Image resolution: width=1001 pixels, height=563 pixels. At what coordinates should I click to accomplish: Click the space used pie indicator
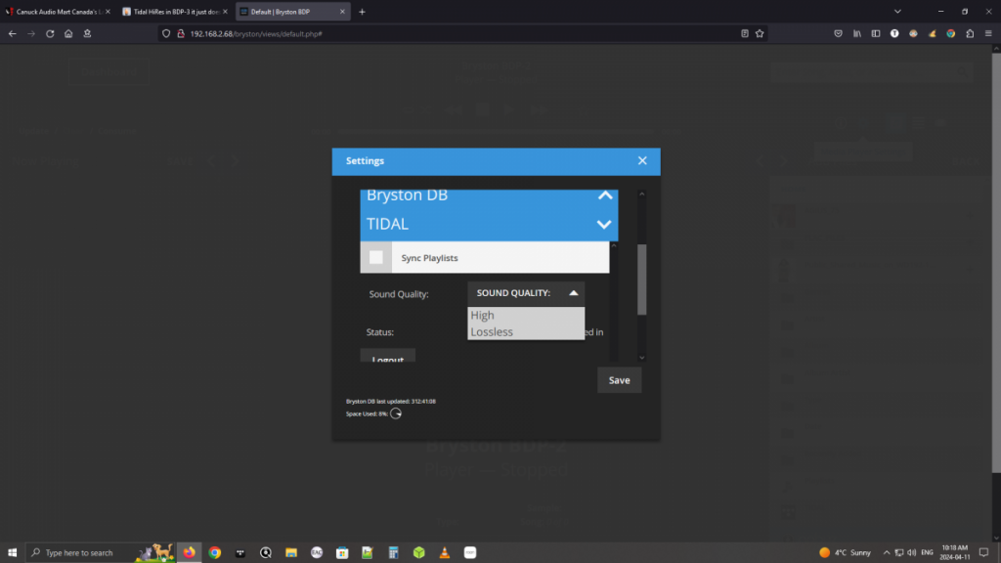(x=396, y=413)
